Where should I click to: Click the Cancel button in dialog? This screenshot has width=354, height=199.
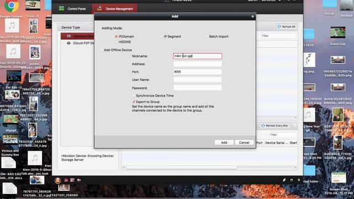point(244,143)
